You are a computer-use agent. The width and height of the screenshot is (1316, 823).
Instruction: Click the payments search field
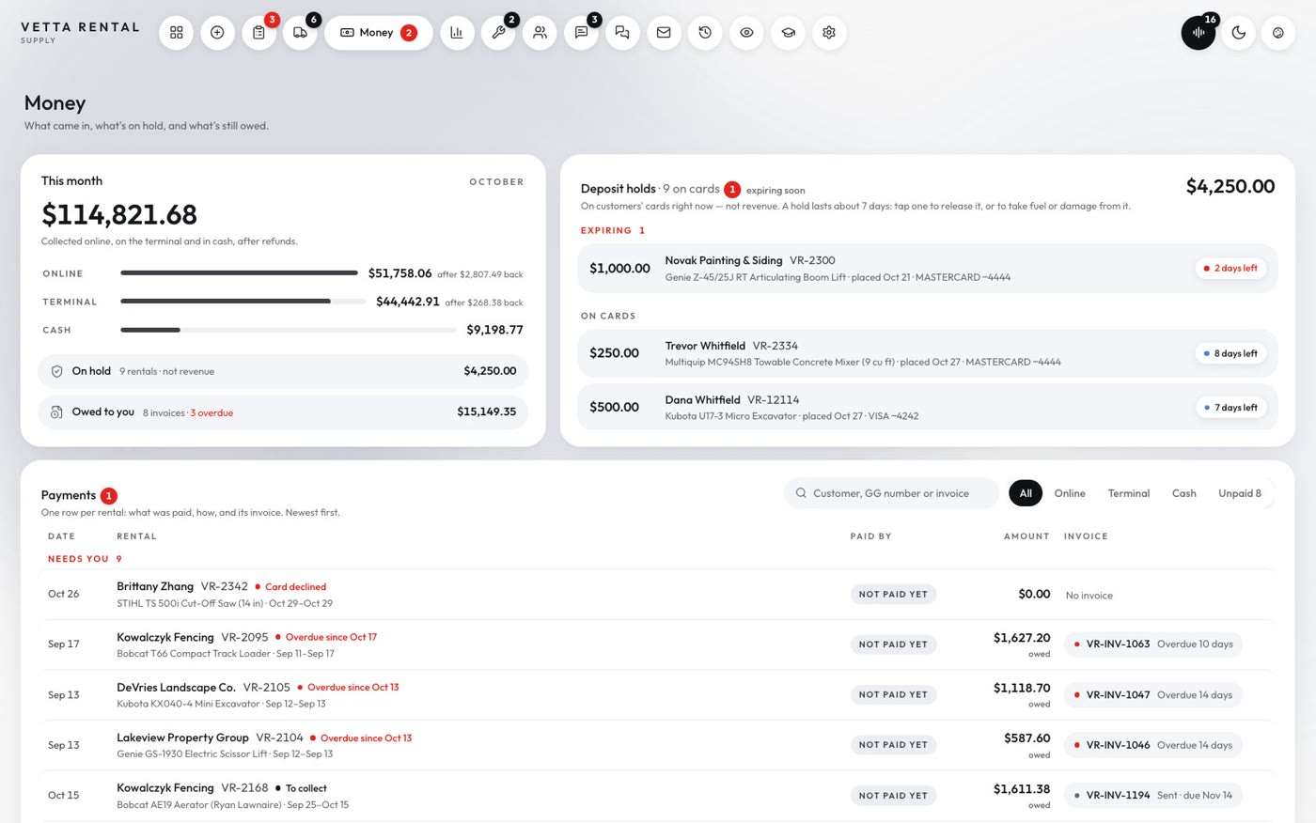(x=891, y=493)
